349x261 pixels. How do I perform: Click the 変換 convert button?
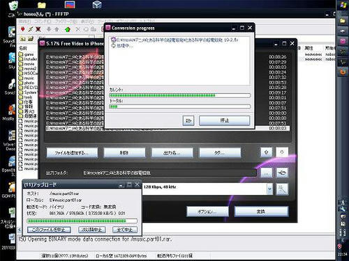(x=261, y=212)
